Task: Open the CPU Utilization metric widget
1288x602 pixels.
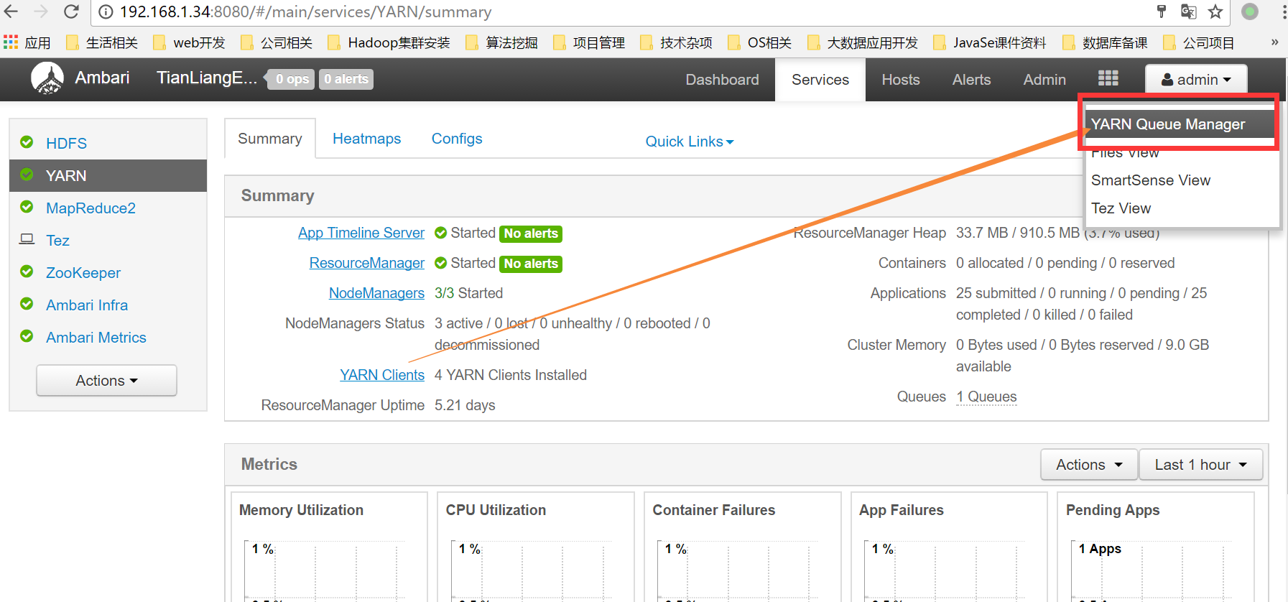Action: pos(536,547)
